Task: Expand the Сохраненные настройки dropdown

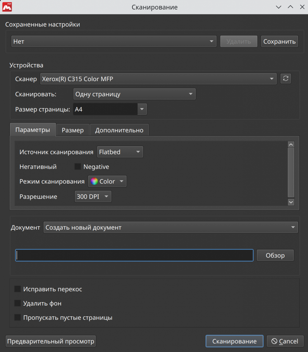Action: click(114, 42)
